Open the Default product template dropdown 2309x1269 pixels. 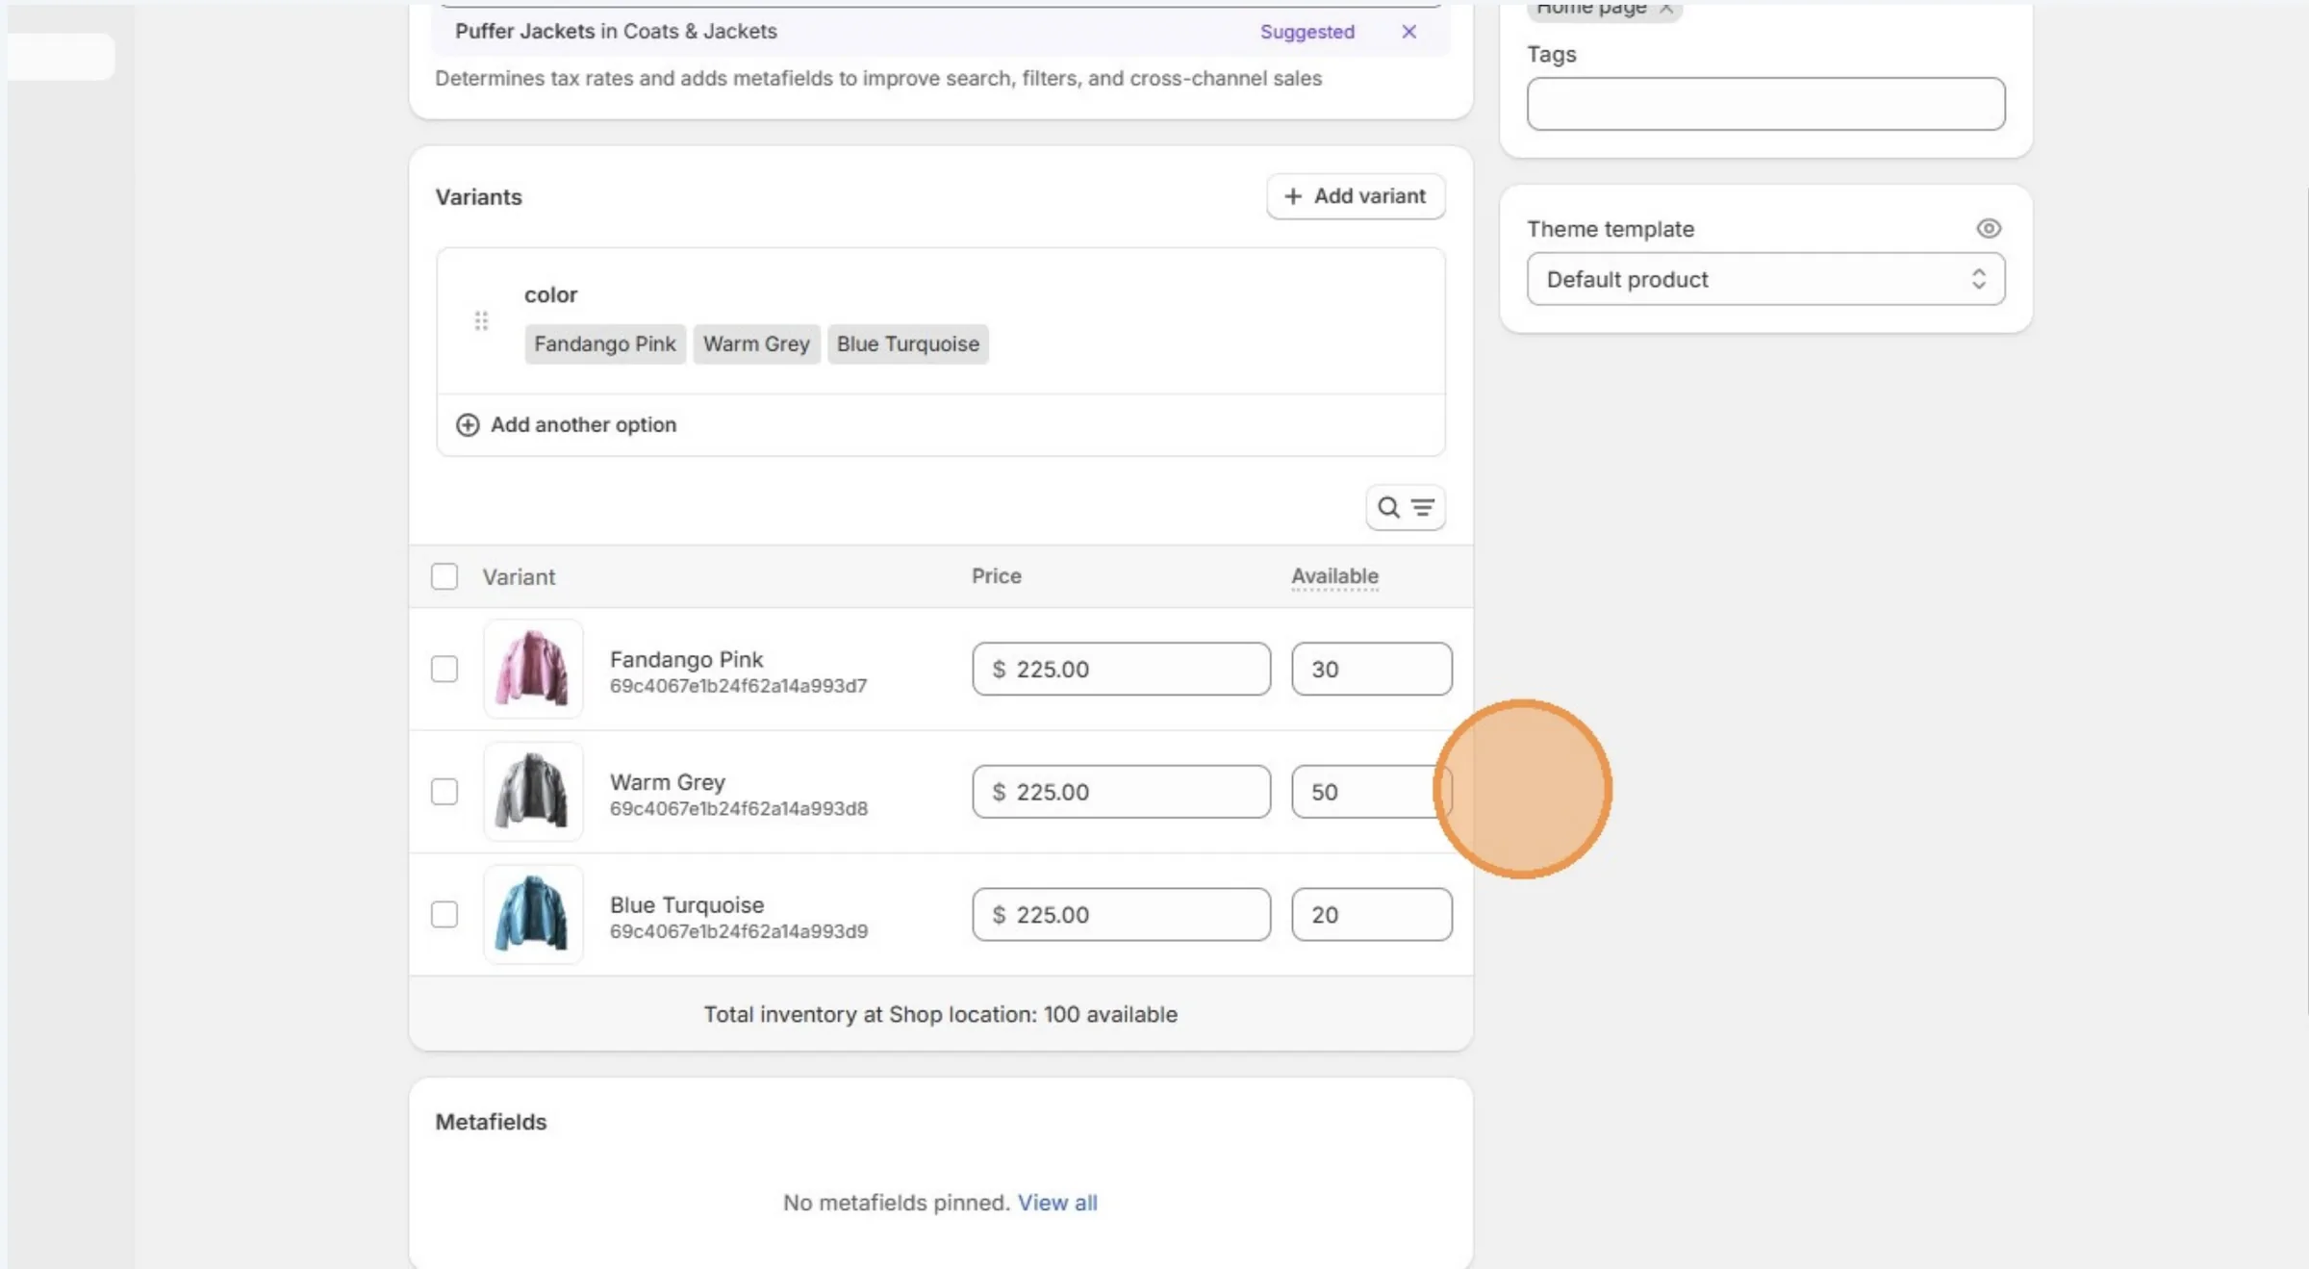pyautogui.click(x=1765, y=279)
